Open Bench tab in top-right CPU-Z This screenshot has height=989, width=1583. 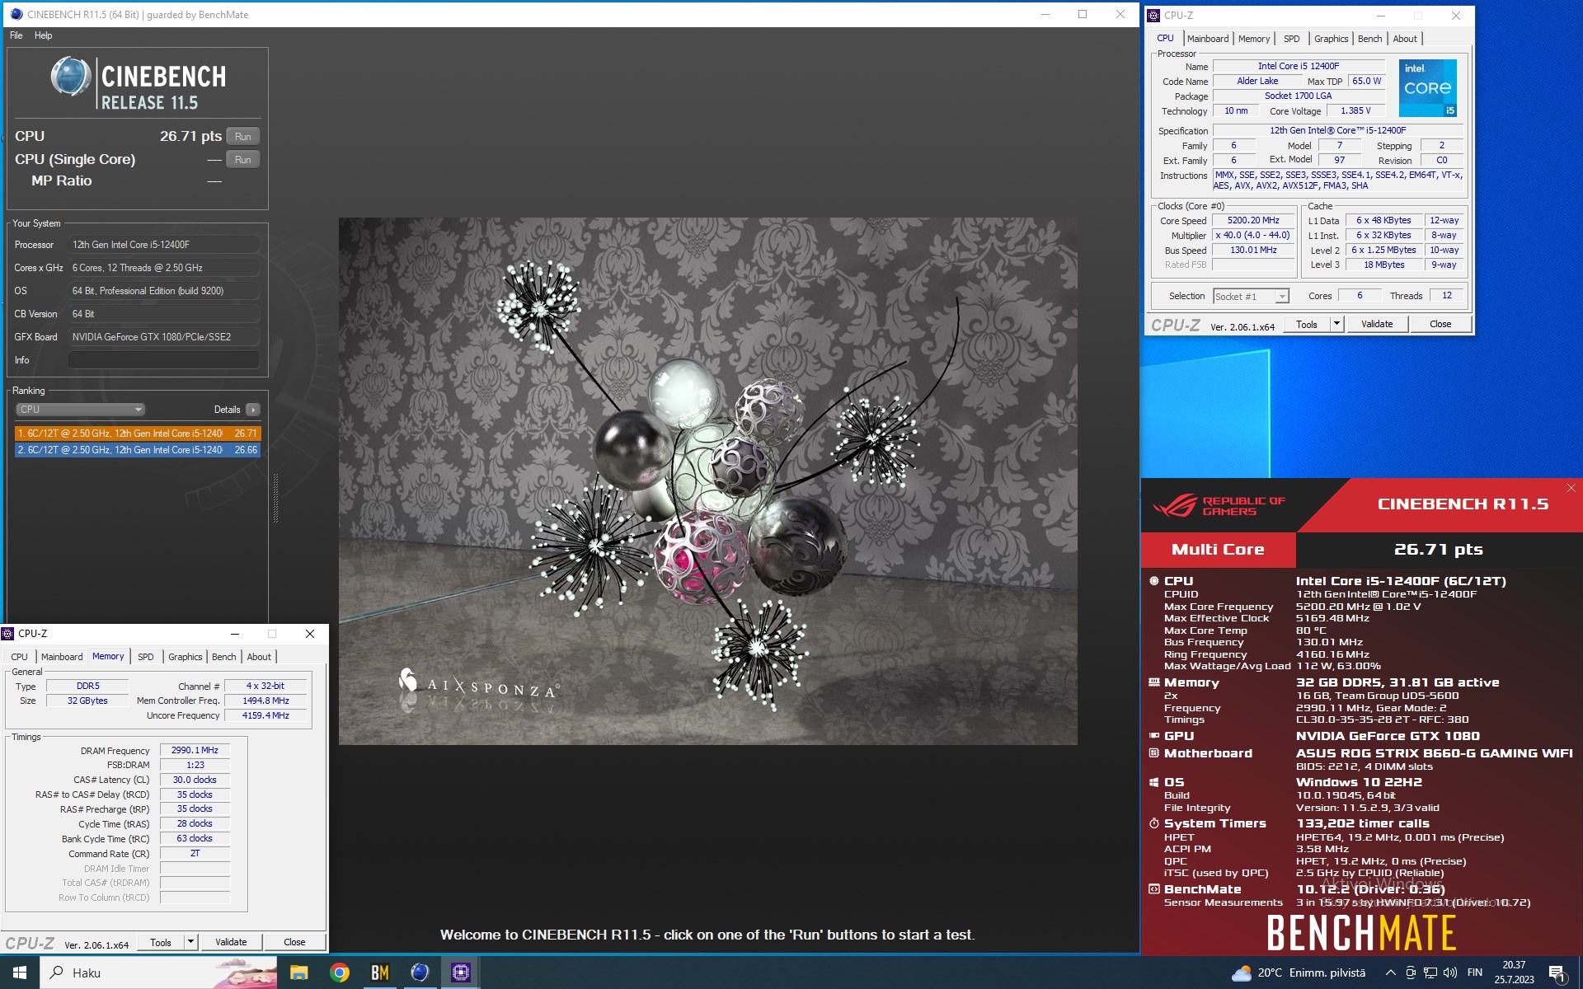point(1369,39)
